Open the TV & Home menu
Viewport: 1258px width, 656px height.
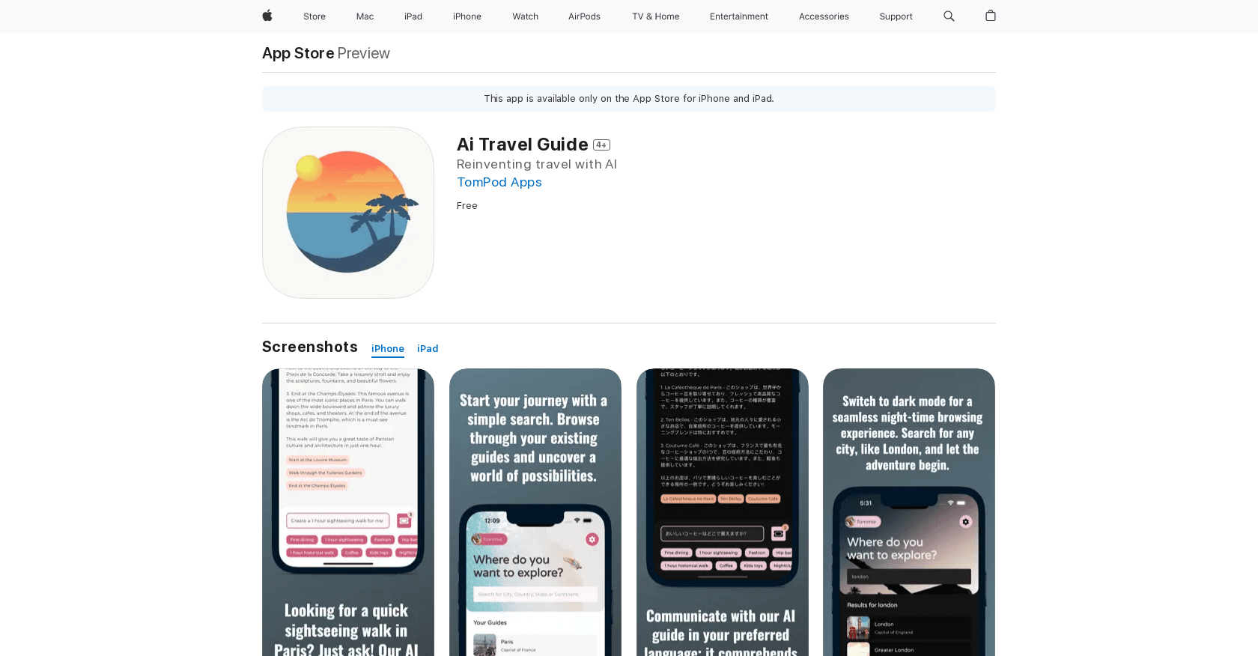pyautogui.click(x=656, y=16)
